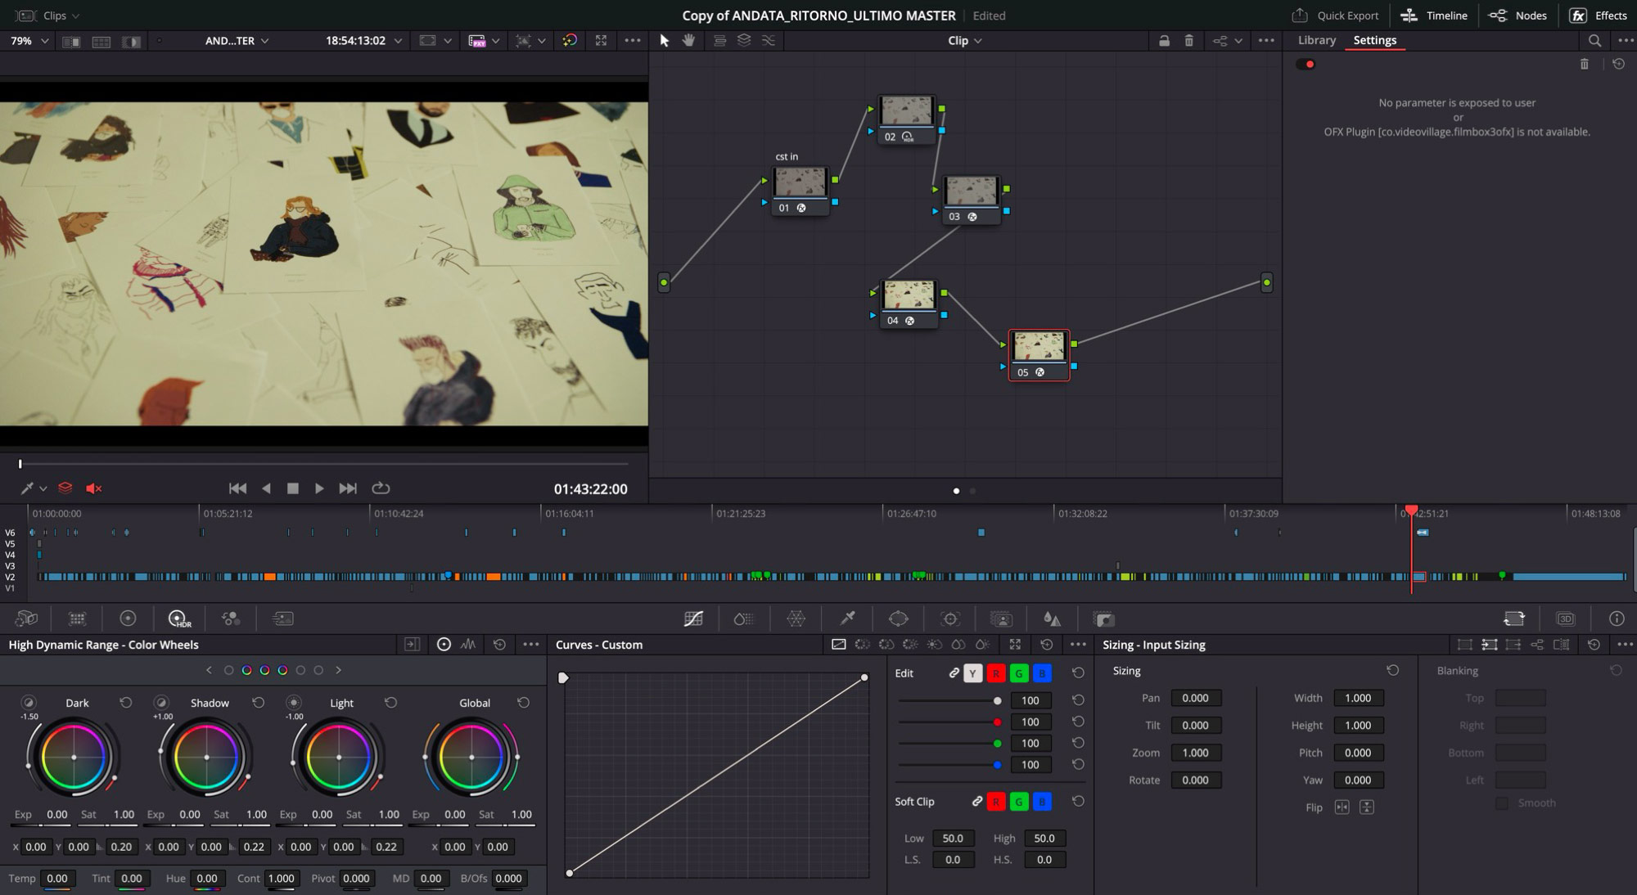The height and width of the screenshot is (895, 1637).
Task: Flip the image horizontally
Action: tap(1342, 807)
